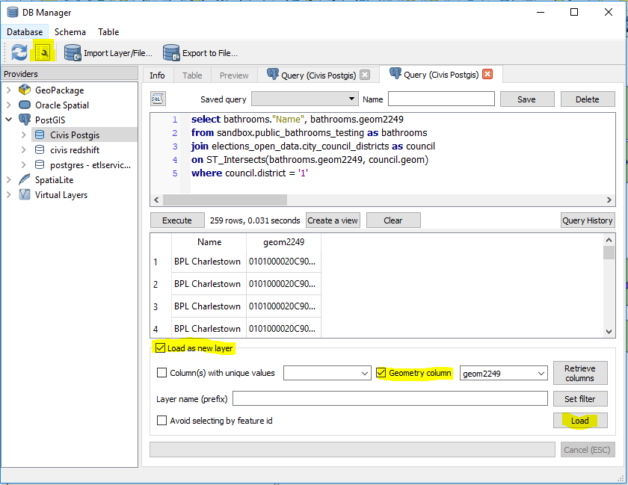Click the SpatiaLite provider icon
628x485 pixels.
pyautogui.click(x=23, y=179)
